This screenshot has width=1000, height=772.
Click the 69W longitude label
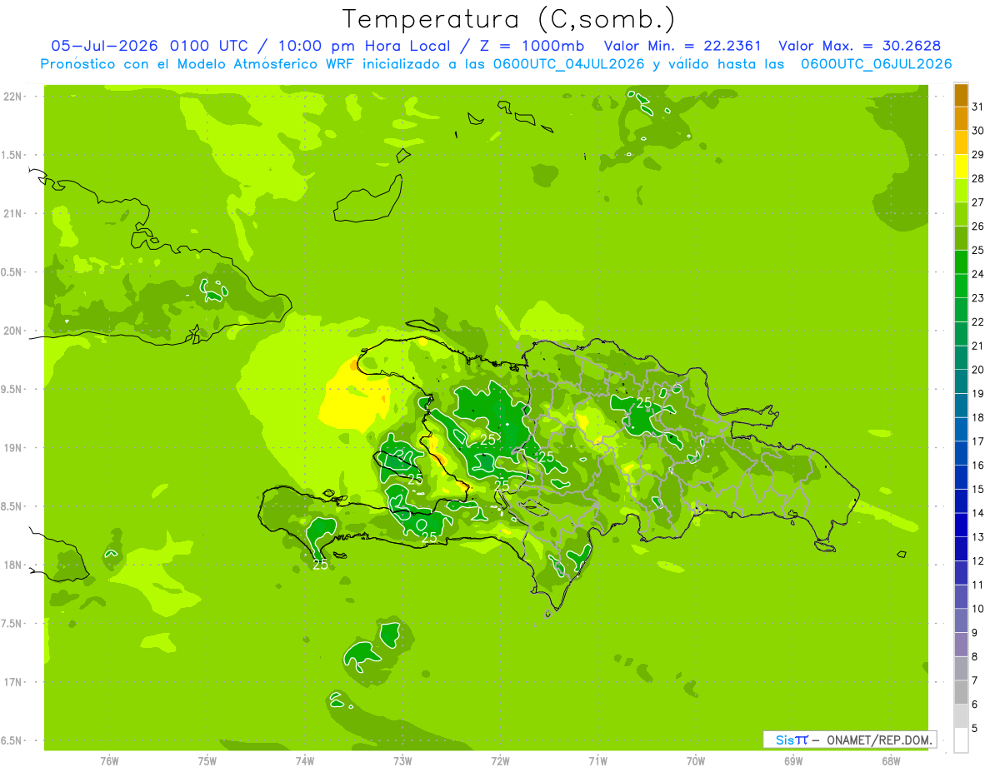(792, 761)
